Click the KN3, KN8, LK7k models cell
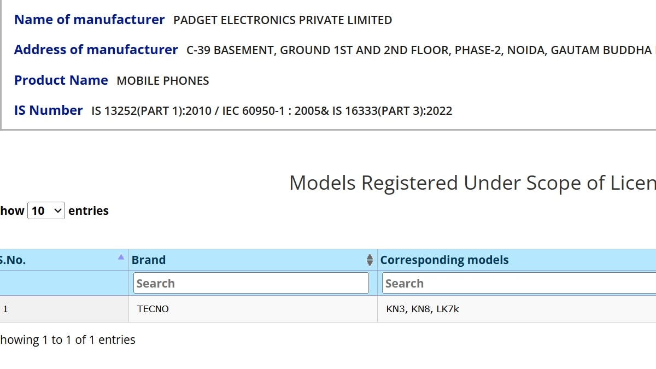 point(423,309)
